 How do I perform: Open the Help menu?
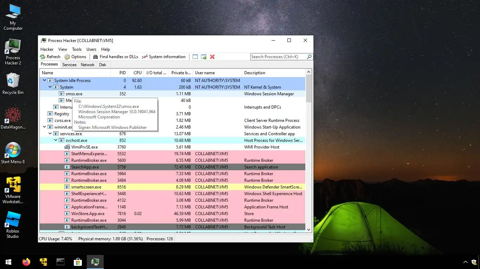(105, 49)
